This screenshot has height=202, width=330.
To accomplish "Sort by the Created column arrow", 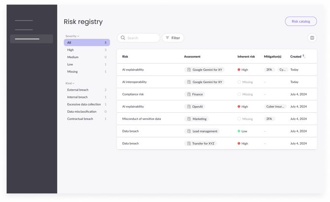I will (304, 56).
